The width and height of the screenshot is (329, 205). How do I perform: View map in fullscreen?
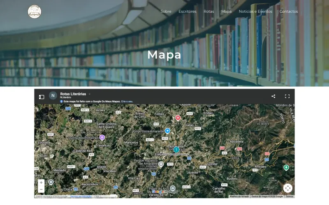(x=287, y=96)
